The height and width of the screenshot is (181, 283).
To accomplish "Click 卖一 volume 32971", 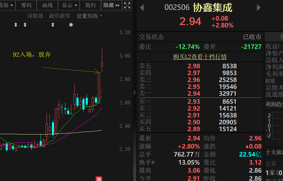I will tap(227, 94).
